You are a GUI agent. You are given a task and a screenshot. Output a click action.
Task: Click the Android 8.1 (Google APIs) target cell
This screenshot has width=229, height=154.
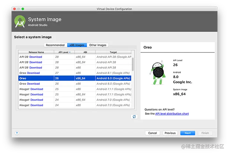coord(113,73)
